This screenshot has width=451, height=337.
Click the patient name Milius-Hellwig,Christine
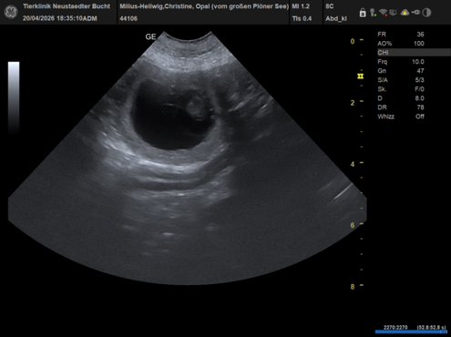coord(156,6)
